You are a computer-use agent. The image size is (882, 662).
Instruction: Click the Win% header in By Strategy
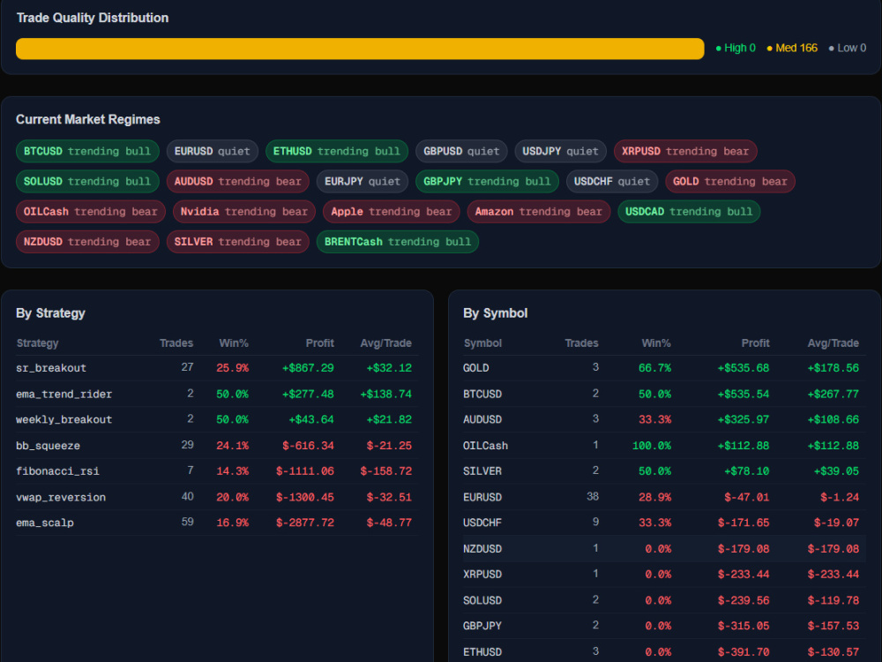pyautogui.click(x=234, y=342)
